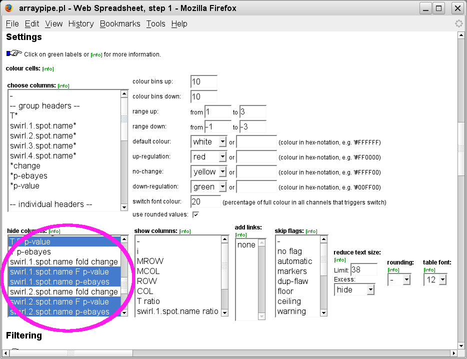Click the range up 'from' field

tap(217, 111)
